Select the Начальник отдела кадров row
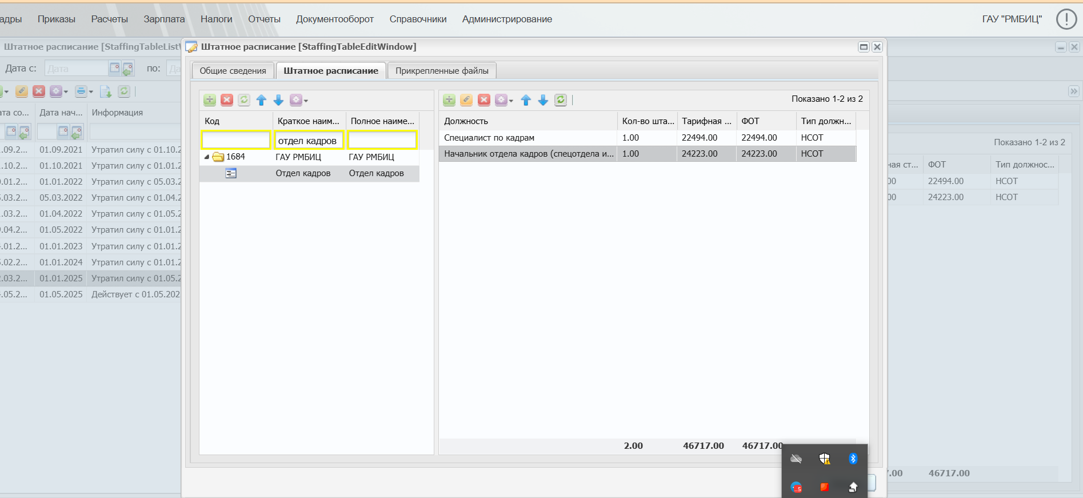 pyautogui.click(x=648, y=154)
